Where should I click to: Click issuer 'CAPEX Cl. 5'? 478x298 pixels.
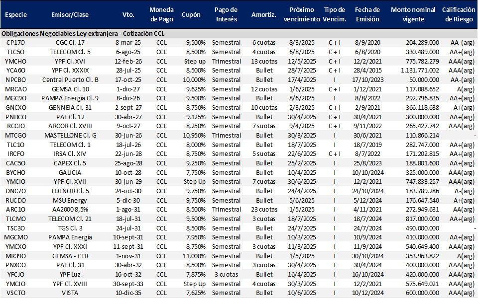tap(70, 163)
